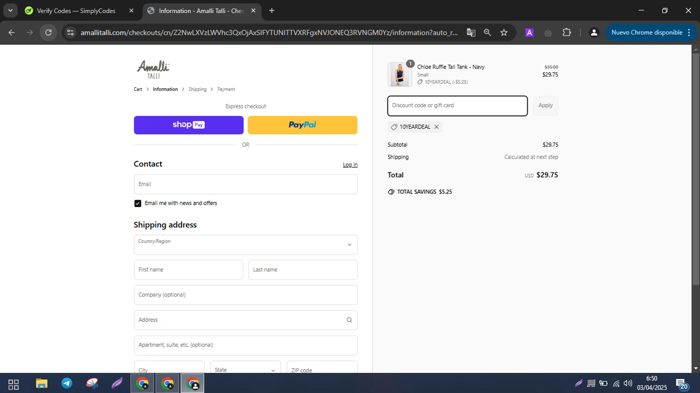Pay with Shop Pay
700x393 pixels.
pyautogui.click(x=189, y=125)
